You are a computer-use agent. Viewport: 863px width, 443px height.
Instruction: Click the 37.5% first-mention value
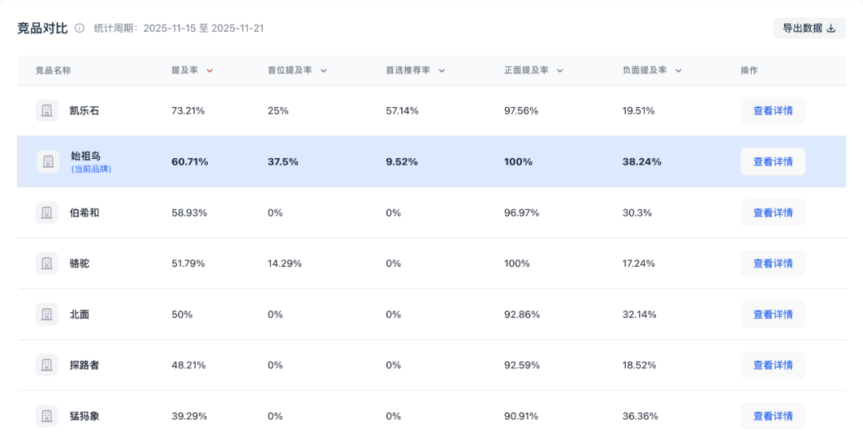point(283,162)
